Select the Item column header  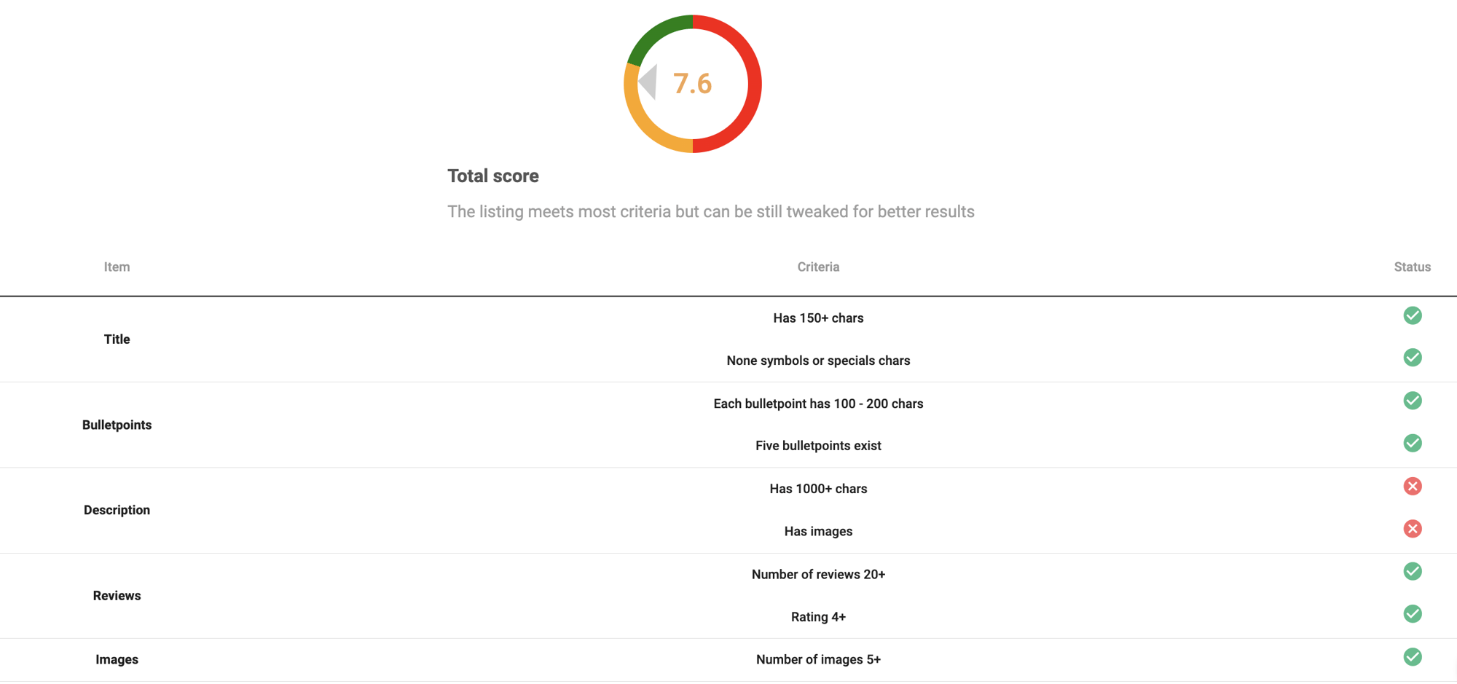coord(117,267)
